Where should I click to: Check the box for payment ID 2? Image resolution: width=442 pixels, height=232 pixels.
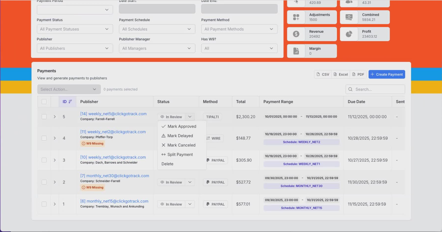click(x=44, y=182)
